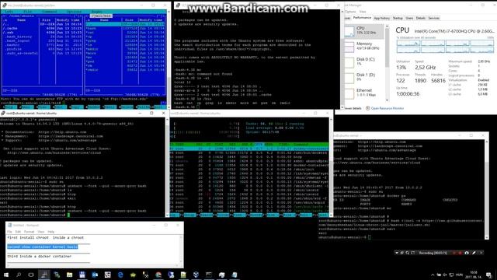Open File menu in Midnight Commander
The height and width of the screenshot is (280, 497).
pyautogui.click(x=28, y=12)
